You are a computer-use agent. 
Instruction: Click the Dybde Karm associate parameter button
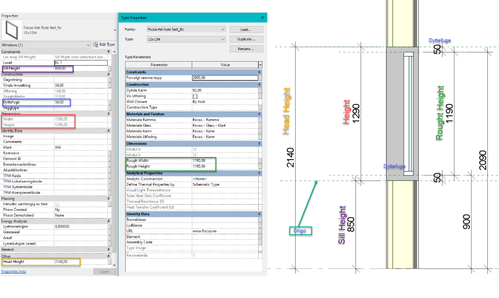[260, 90]
